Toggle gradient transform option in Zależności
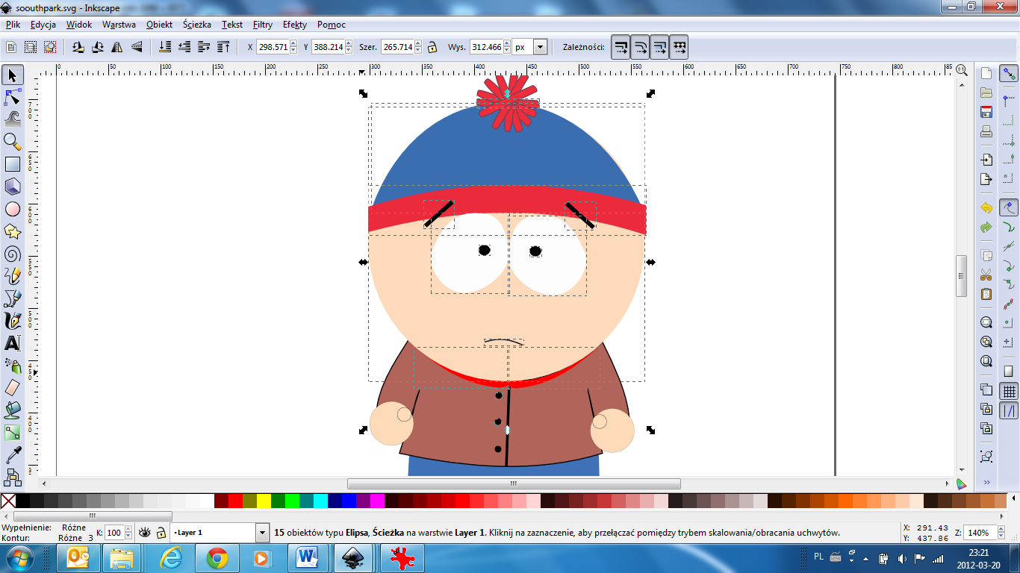 click(x=659, y=47)
